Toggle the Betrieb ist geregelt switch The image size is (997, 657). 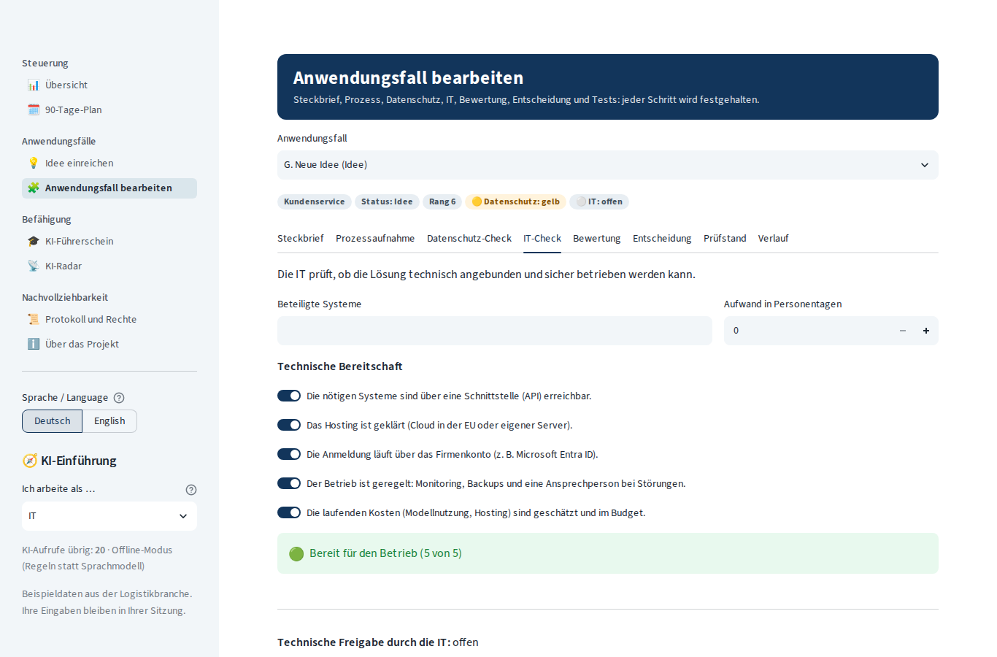pos(289,483)
